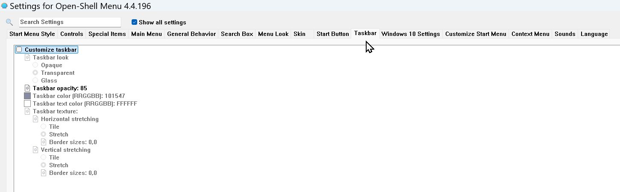
Task: Click the Taskbar texture label
Action: [55, 111]
